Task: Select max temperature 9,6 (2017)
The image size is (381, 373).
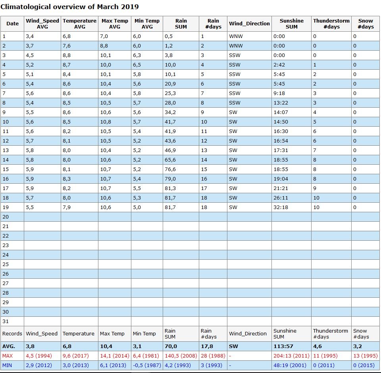Action: [76, 356]
